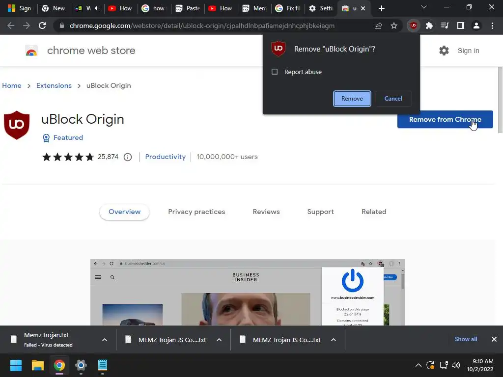Show hidden system tray icons
The width and height of the screenshot is (503, 377).
click(419, 365)
